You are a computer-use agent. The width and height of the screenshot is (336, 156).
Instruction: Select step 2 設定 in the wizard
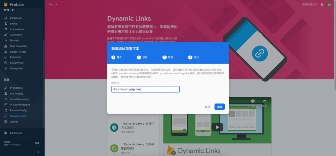click(142, 57)
